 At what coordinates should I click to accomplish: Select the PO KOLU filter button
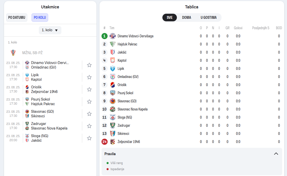coord(40,18)
